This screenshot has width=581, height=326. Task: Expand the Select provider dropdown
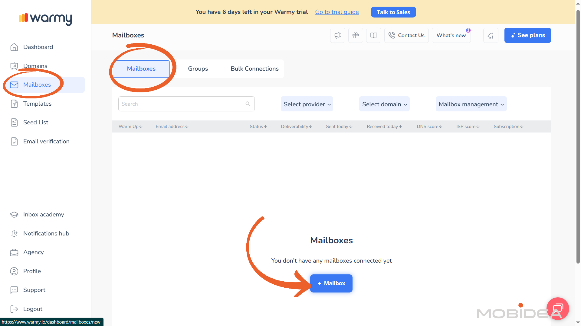tap(307, 104)
